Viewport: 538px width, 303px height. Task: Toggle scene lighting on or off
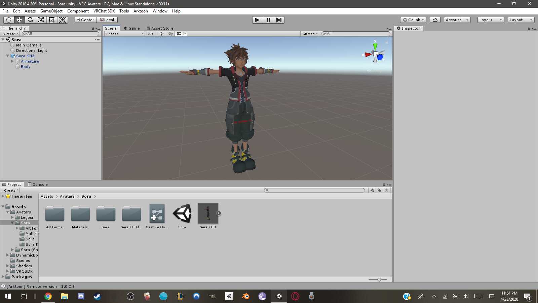pyautogui.click(x=161, y=34)
